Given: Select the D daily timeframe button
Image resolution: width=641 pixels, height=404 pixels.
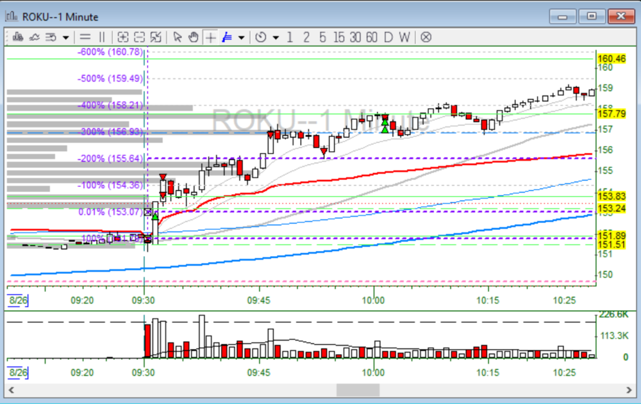Looking at the screenshot, I should (388, 37).
